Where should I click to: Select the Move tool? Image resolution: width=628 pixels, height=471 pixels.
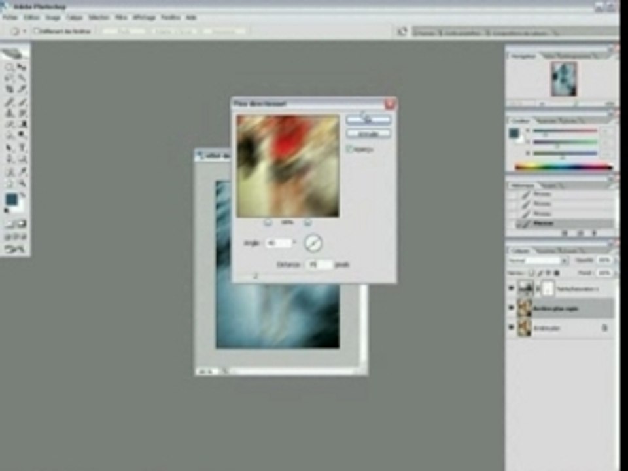(22, 67)
